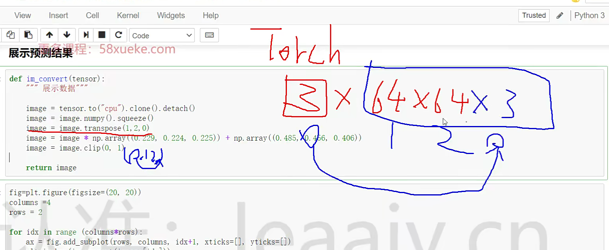Open the Insert menu
Viewport: 609px width, 250px height.
pyautogui.click(x=58, y=15)
